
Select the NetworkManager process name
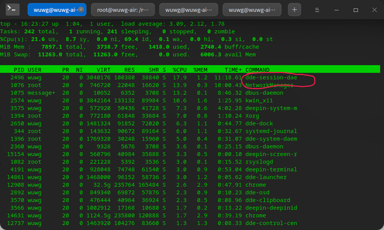[x=270, y=85]
